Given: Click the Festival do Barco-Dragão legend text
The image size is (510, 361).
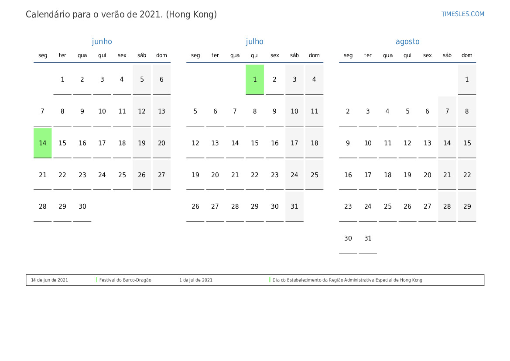Looking at the screenshot, I should pos(125,280).
